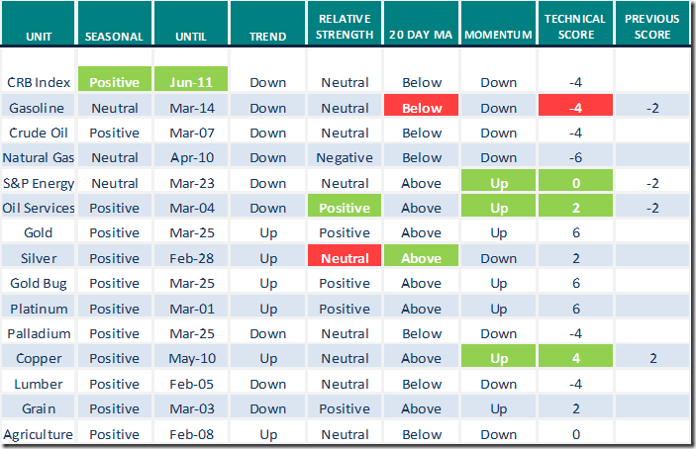Select the green Jun-11 date cell

(191, 82)
